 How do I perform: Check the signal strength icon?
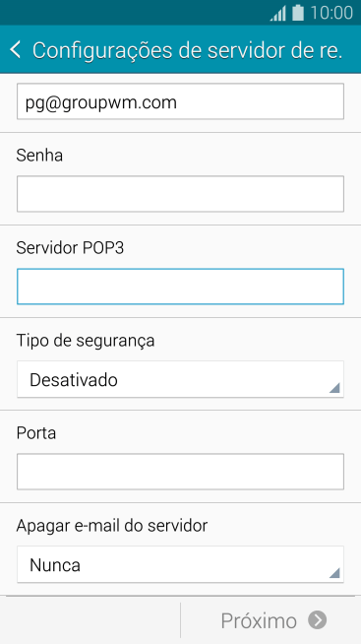[278, 13]
